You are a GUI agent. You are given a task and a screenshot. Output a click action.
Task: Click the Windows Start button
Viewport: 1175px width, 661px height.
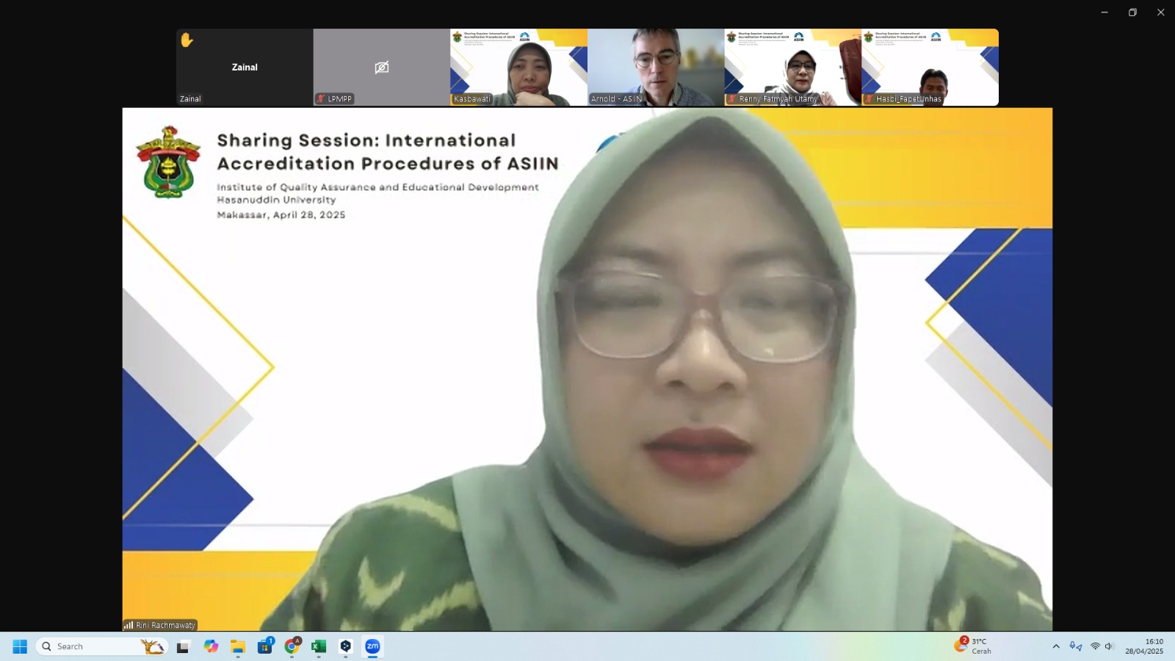(20, 646)
